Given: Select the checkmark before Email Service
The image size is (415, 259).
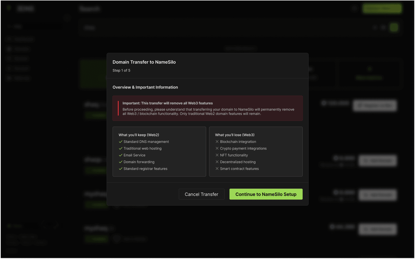Looking at the screenshot, I should [x=121, y=155].
